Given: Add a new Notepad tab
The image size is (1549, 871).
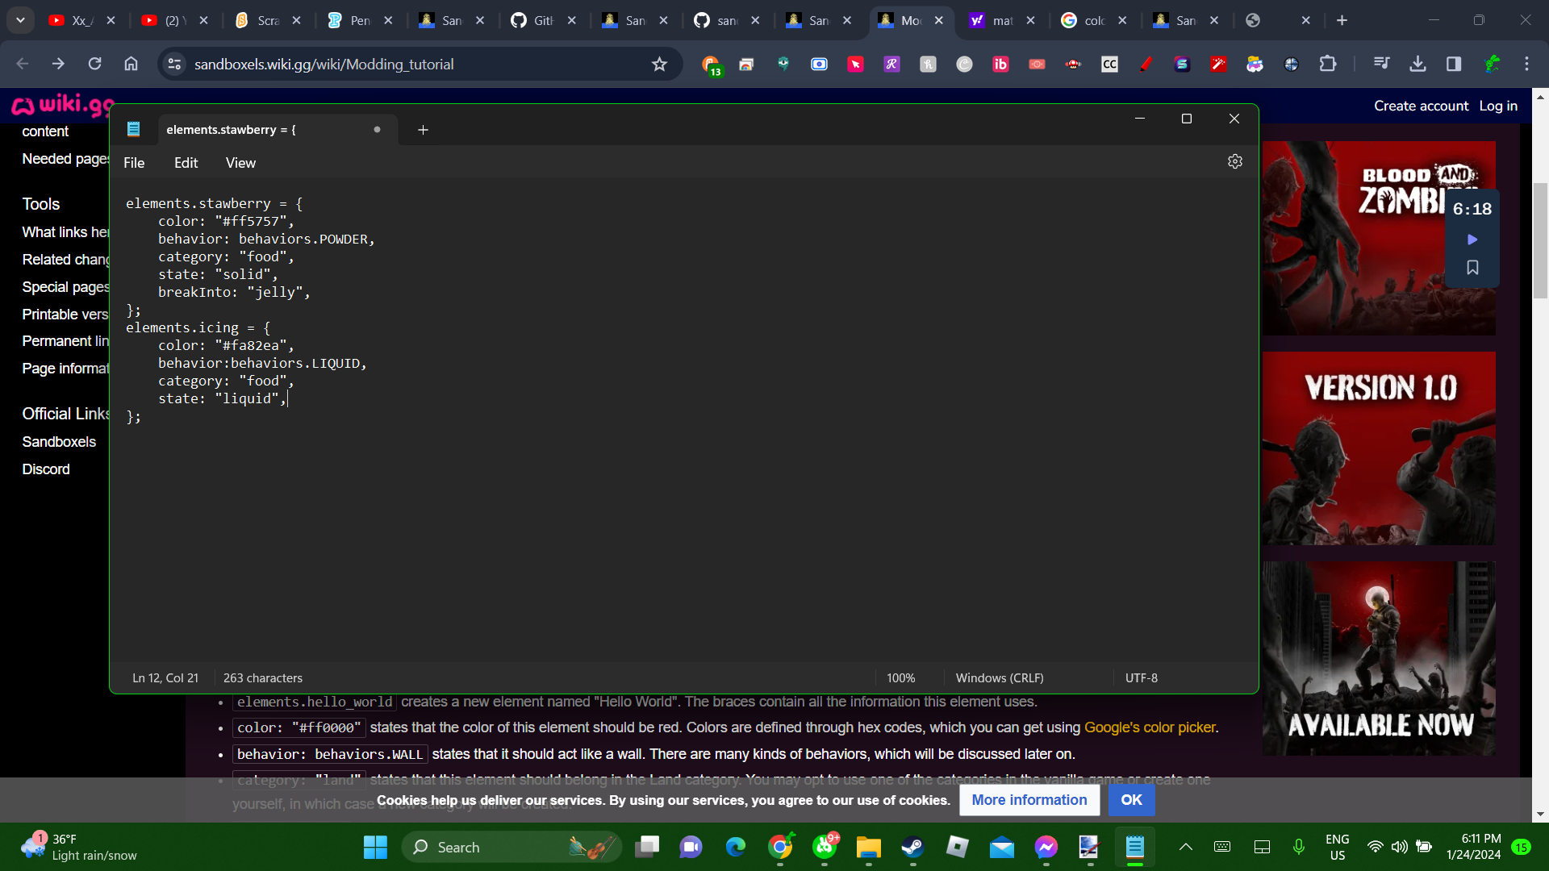Looking at the screenshot, I should pos(423,130).
